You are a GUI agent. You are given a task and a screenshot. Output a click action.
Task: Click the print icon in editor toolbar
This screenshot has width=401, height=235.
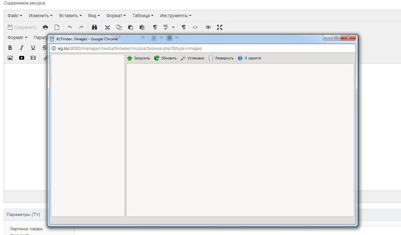pyautogui.click(x=46, y=27)
